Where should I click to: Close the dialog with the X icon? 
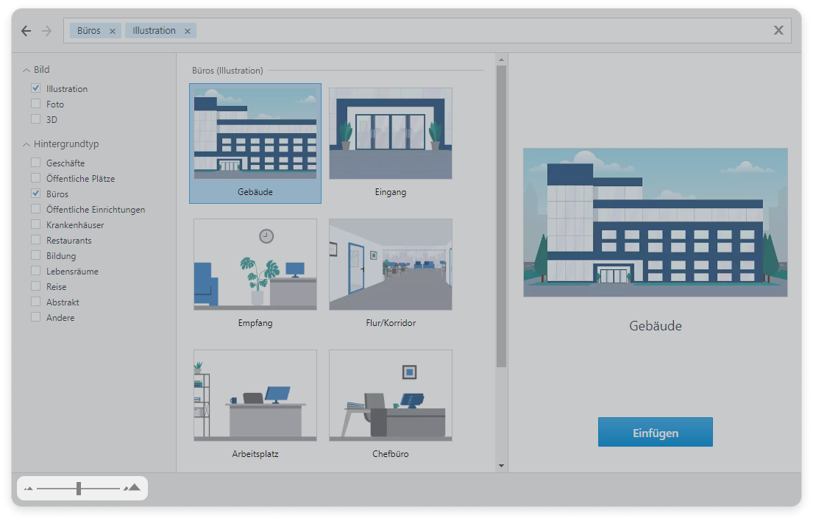[x=778, y=30]
